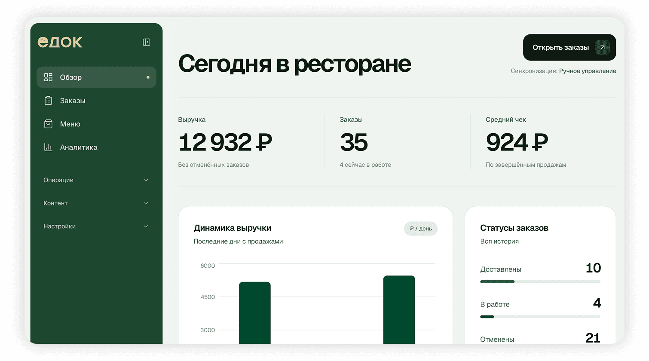Click the Обзор grid icon

coord(48,77)
